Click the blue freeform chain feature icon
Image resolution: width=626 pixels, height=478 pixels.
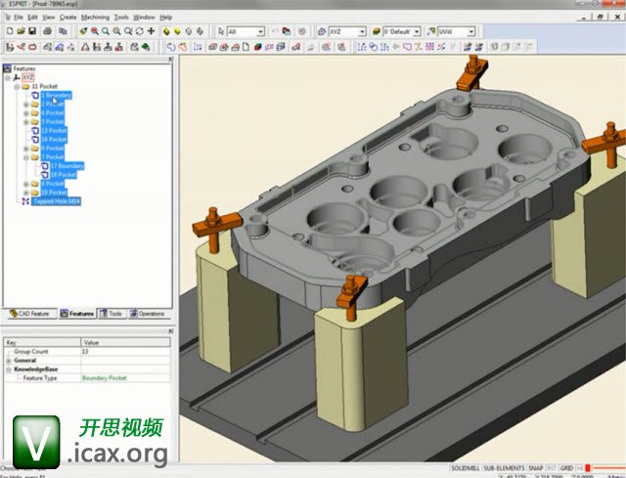pyautogui.click(x=171, y=47)
